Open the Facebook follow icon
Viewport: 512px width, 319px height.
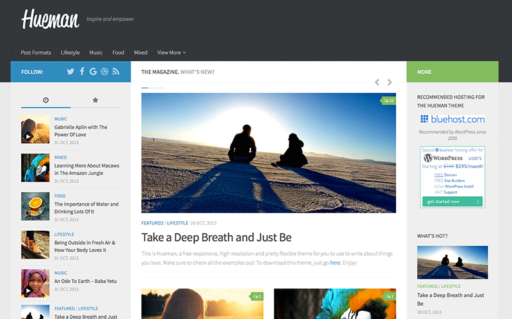82,72
